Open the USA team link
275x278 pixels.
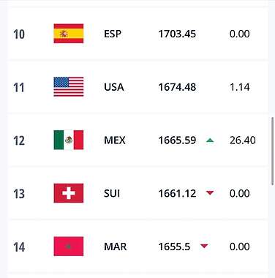pyautogui.click(x=114, y=87)
